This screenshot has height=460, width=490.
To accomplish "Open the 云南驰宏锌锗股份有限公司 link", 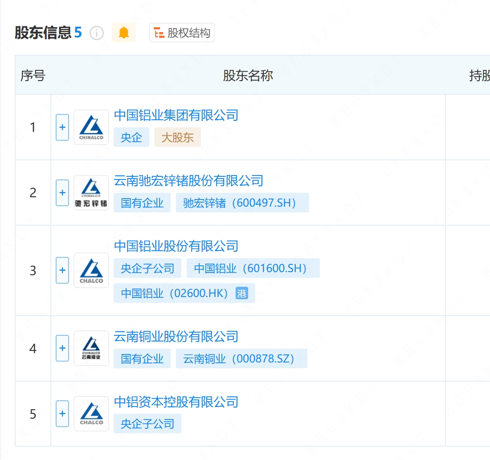I will pos(188,181).
